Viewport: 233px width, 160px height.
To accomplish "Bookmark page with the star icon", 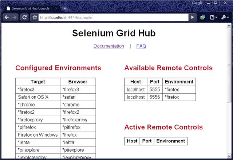I will click(35, 17).
